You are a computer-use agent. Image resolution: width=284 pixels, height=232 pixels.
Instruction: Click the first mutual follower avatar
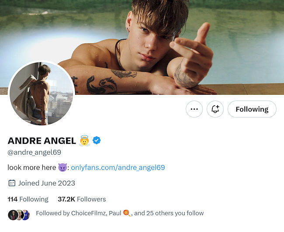coord(12,214)
